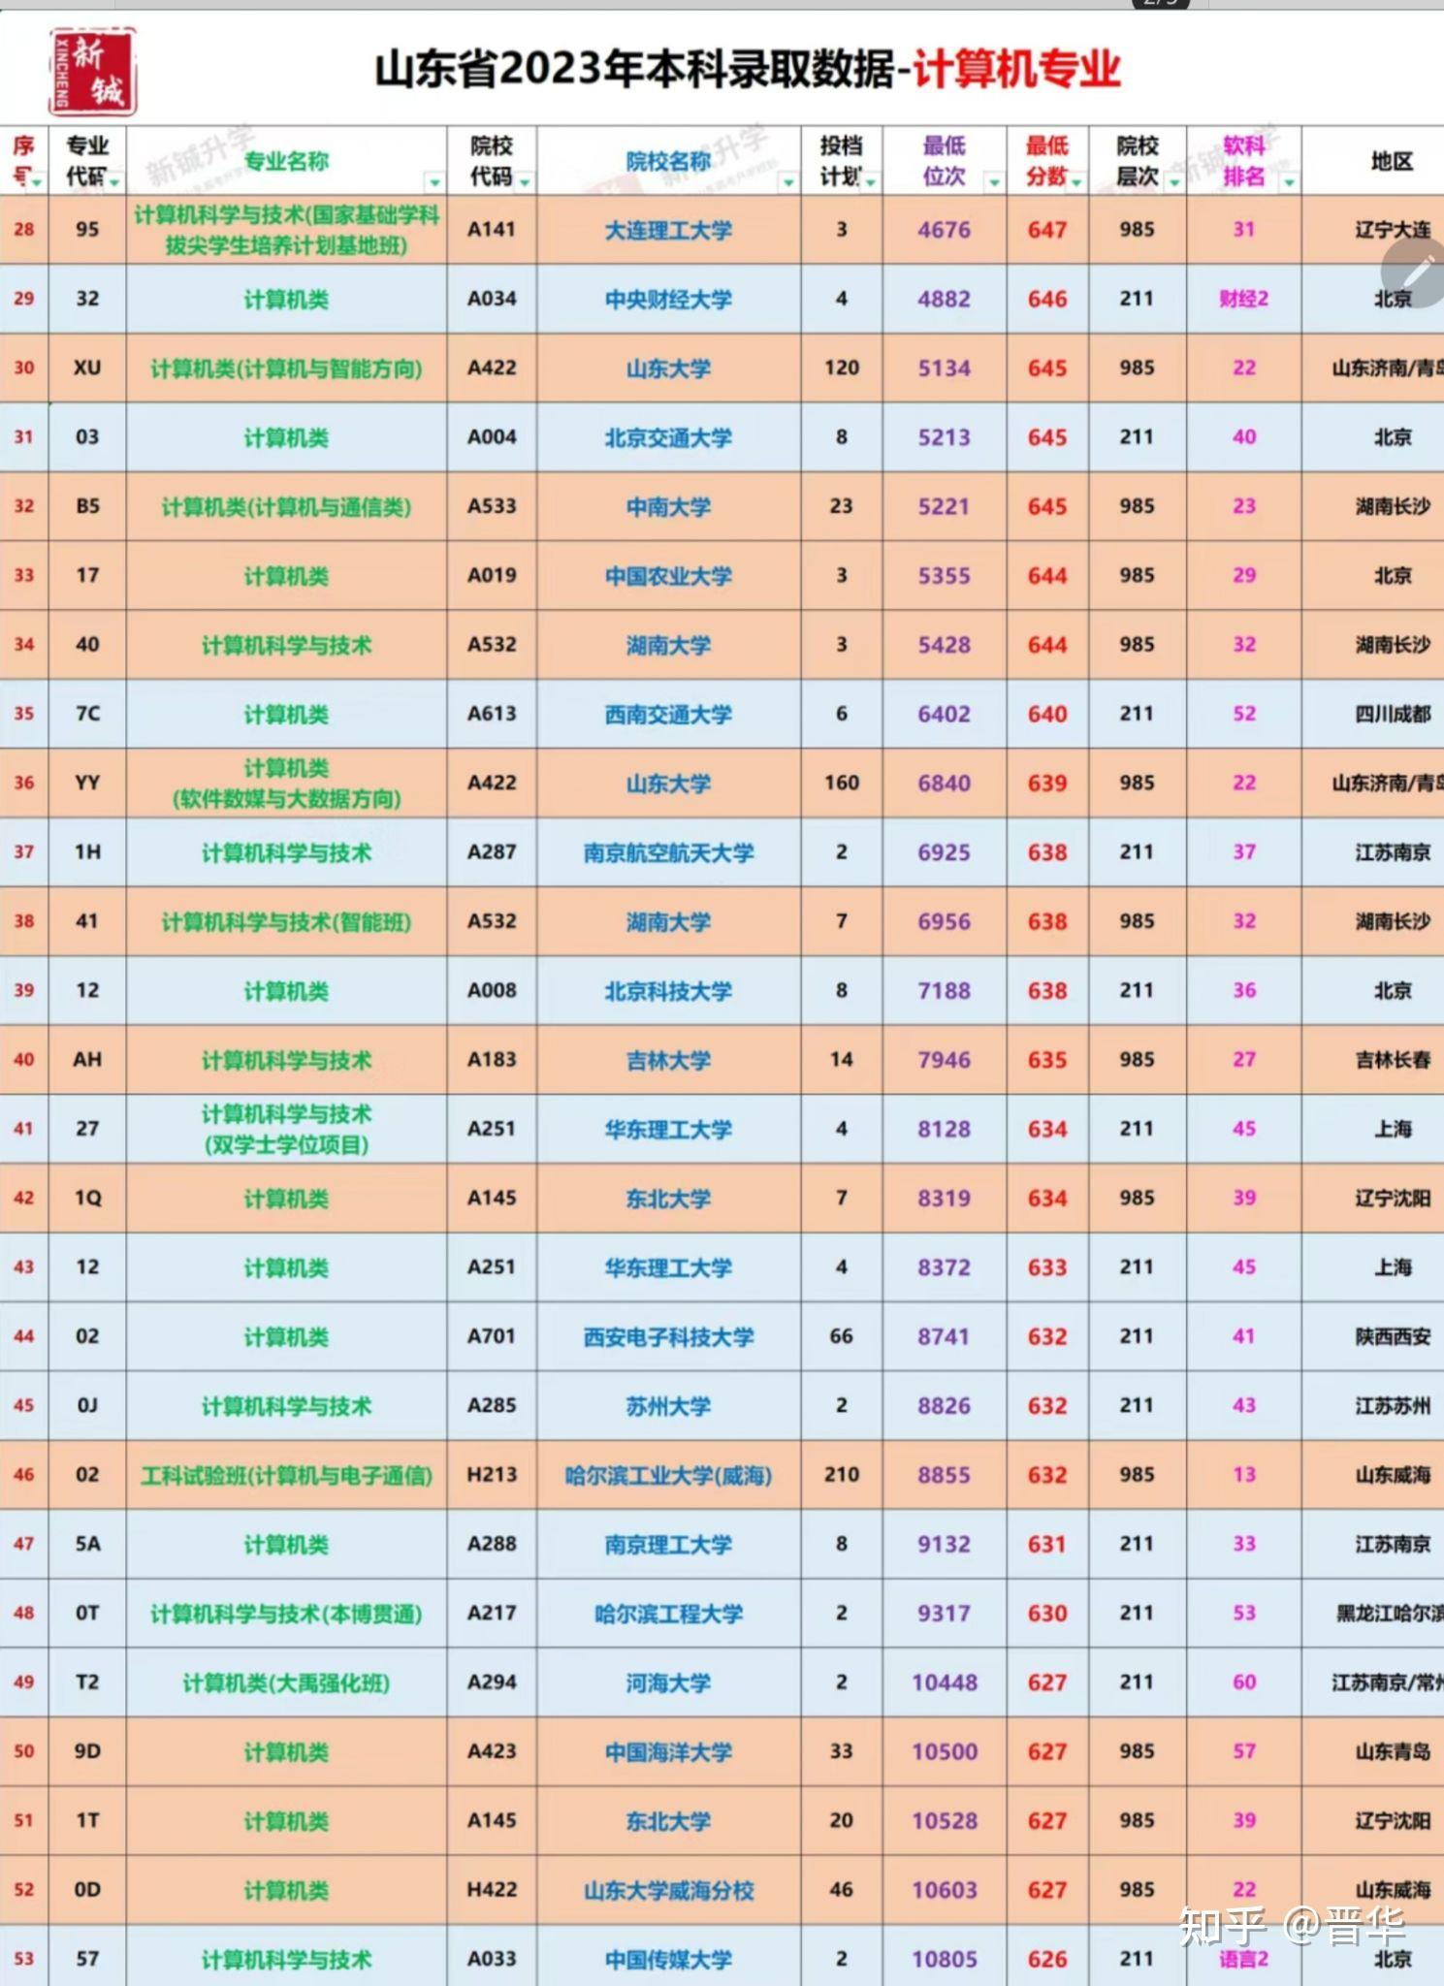Select lowest rank value 7946
This screenshot has width=1444, height=1986.
pyautogui.click(x=945, y=1060)
